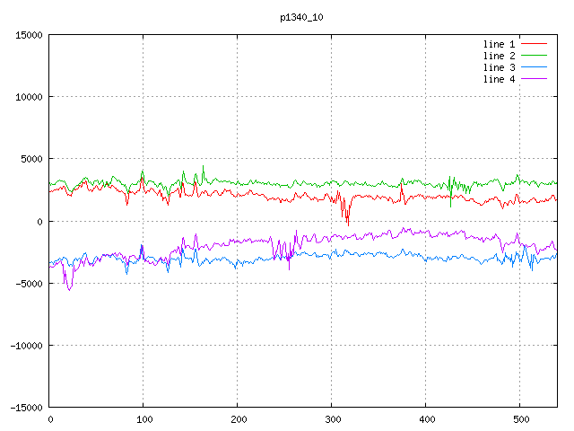Click the -5000 y-axis tick label
Viewport: 574px width, 431px height.
click(29, 283)
